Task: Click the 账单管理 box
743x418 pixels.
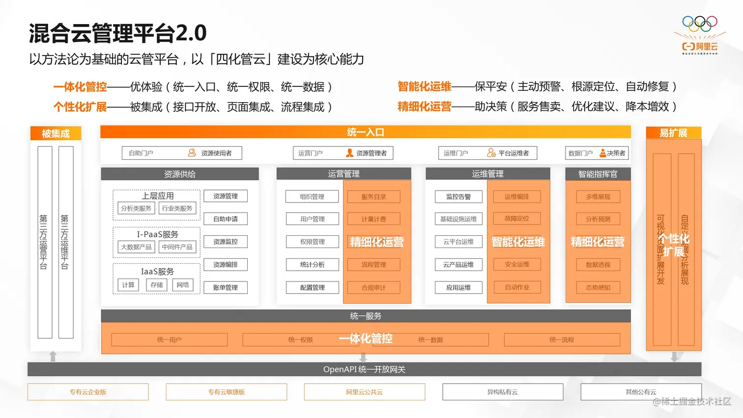Action: pos(226,287)
